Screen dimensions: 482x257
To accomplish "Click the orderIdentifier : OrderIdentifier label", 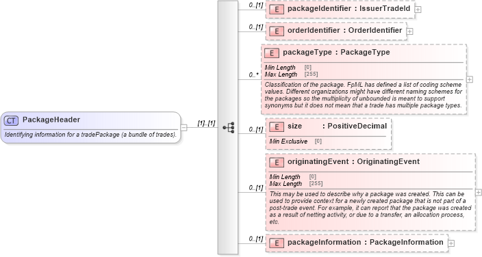I will point(344,30).
